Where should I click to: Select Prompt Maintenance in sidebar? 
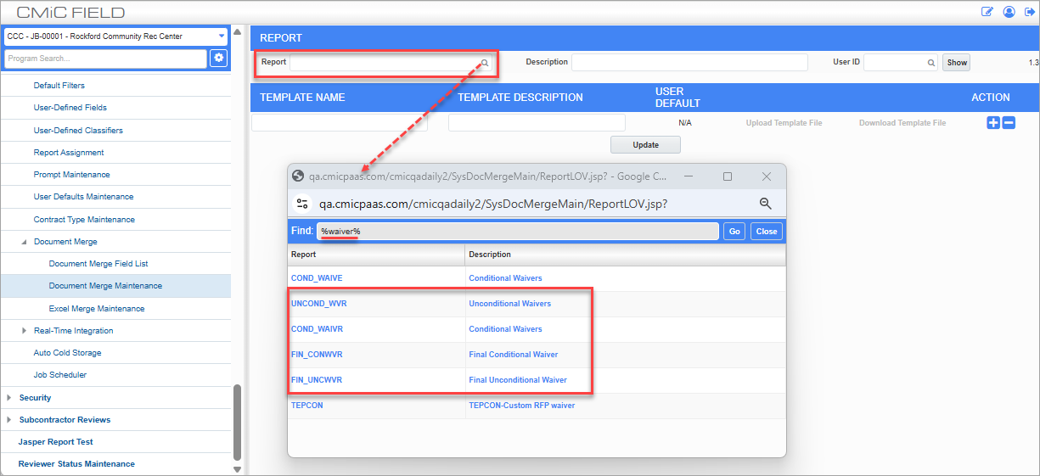[71, 175]
